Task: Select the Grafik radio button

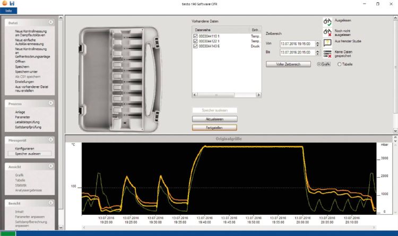Action: point(319,64)
